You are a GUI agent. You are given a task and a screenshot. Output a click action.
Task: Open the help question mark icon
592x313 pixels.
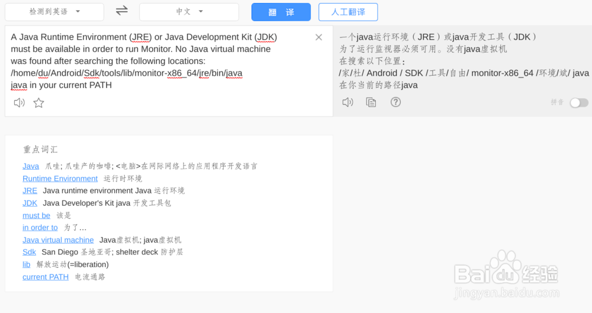click(395, 102)
